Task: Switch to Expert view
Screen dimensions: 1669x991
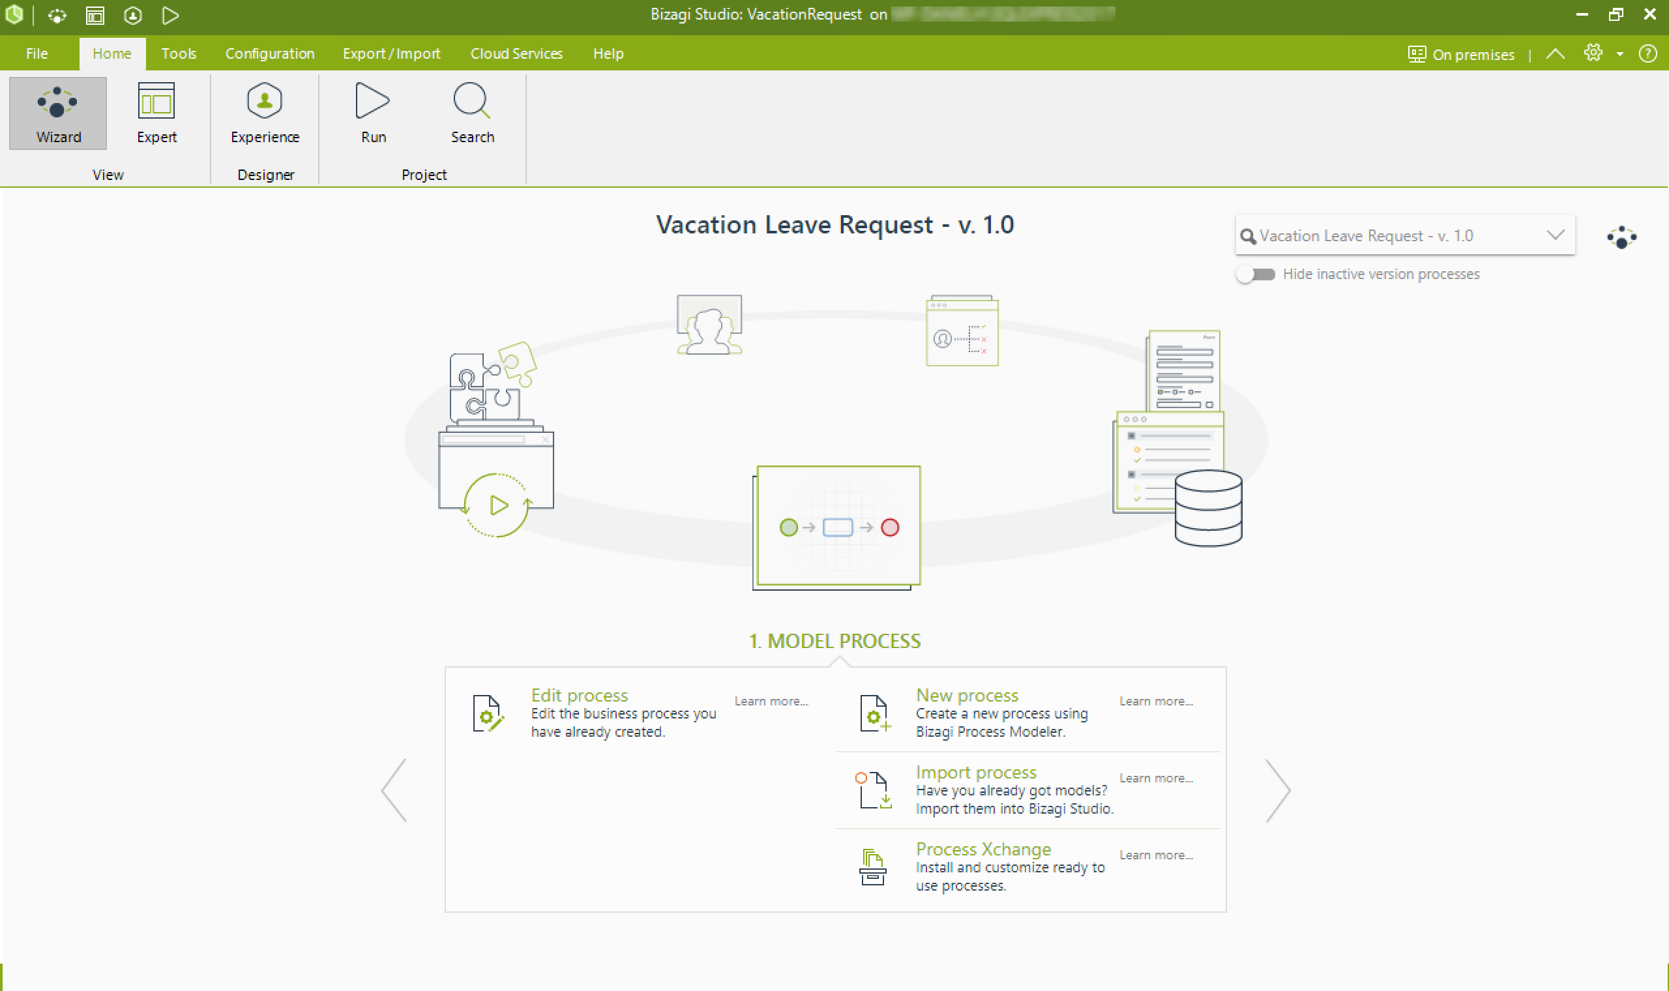Action: point(156,113)
